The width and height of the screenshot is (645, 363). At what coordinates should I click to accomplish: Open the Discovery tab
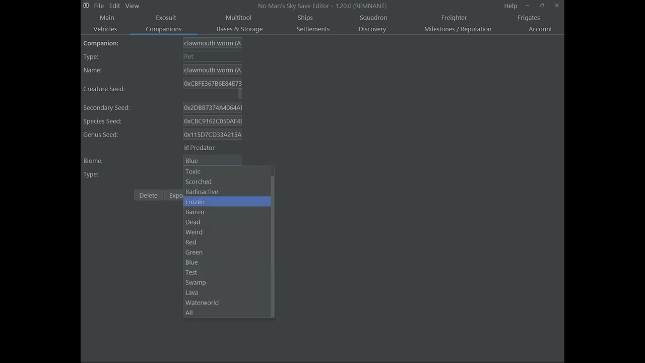(372, 29)
